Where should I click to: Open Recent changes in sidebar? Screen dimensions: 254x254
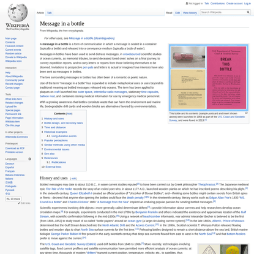tap(14, 84)
